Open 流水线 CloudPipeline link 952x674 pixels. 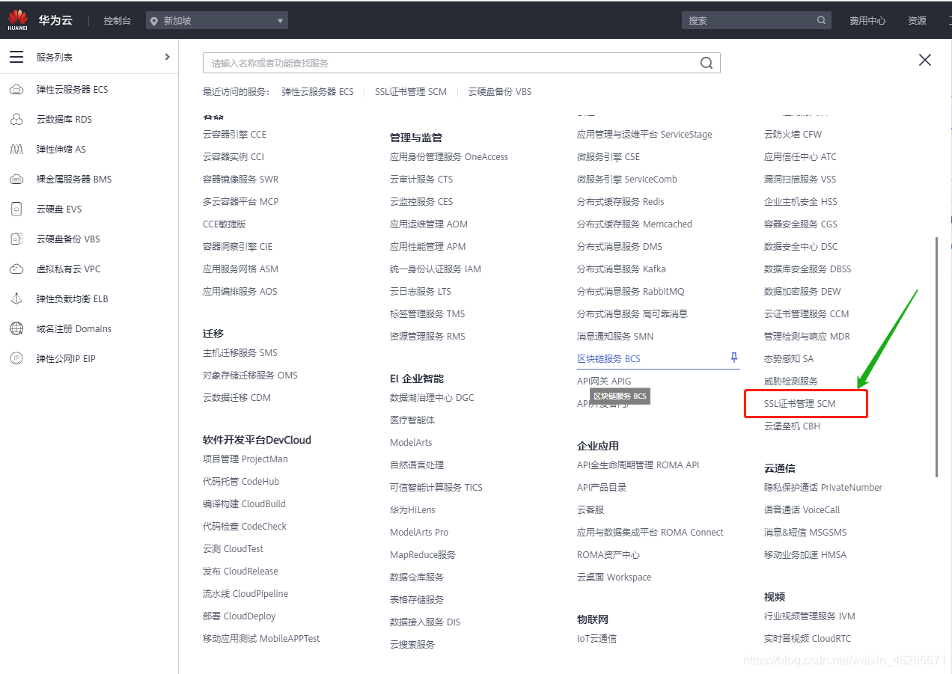pyautogui.click(x=245, y=594)
